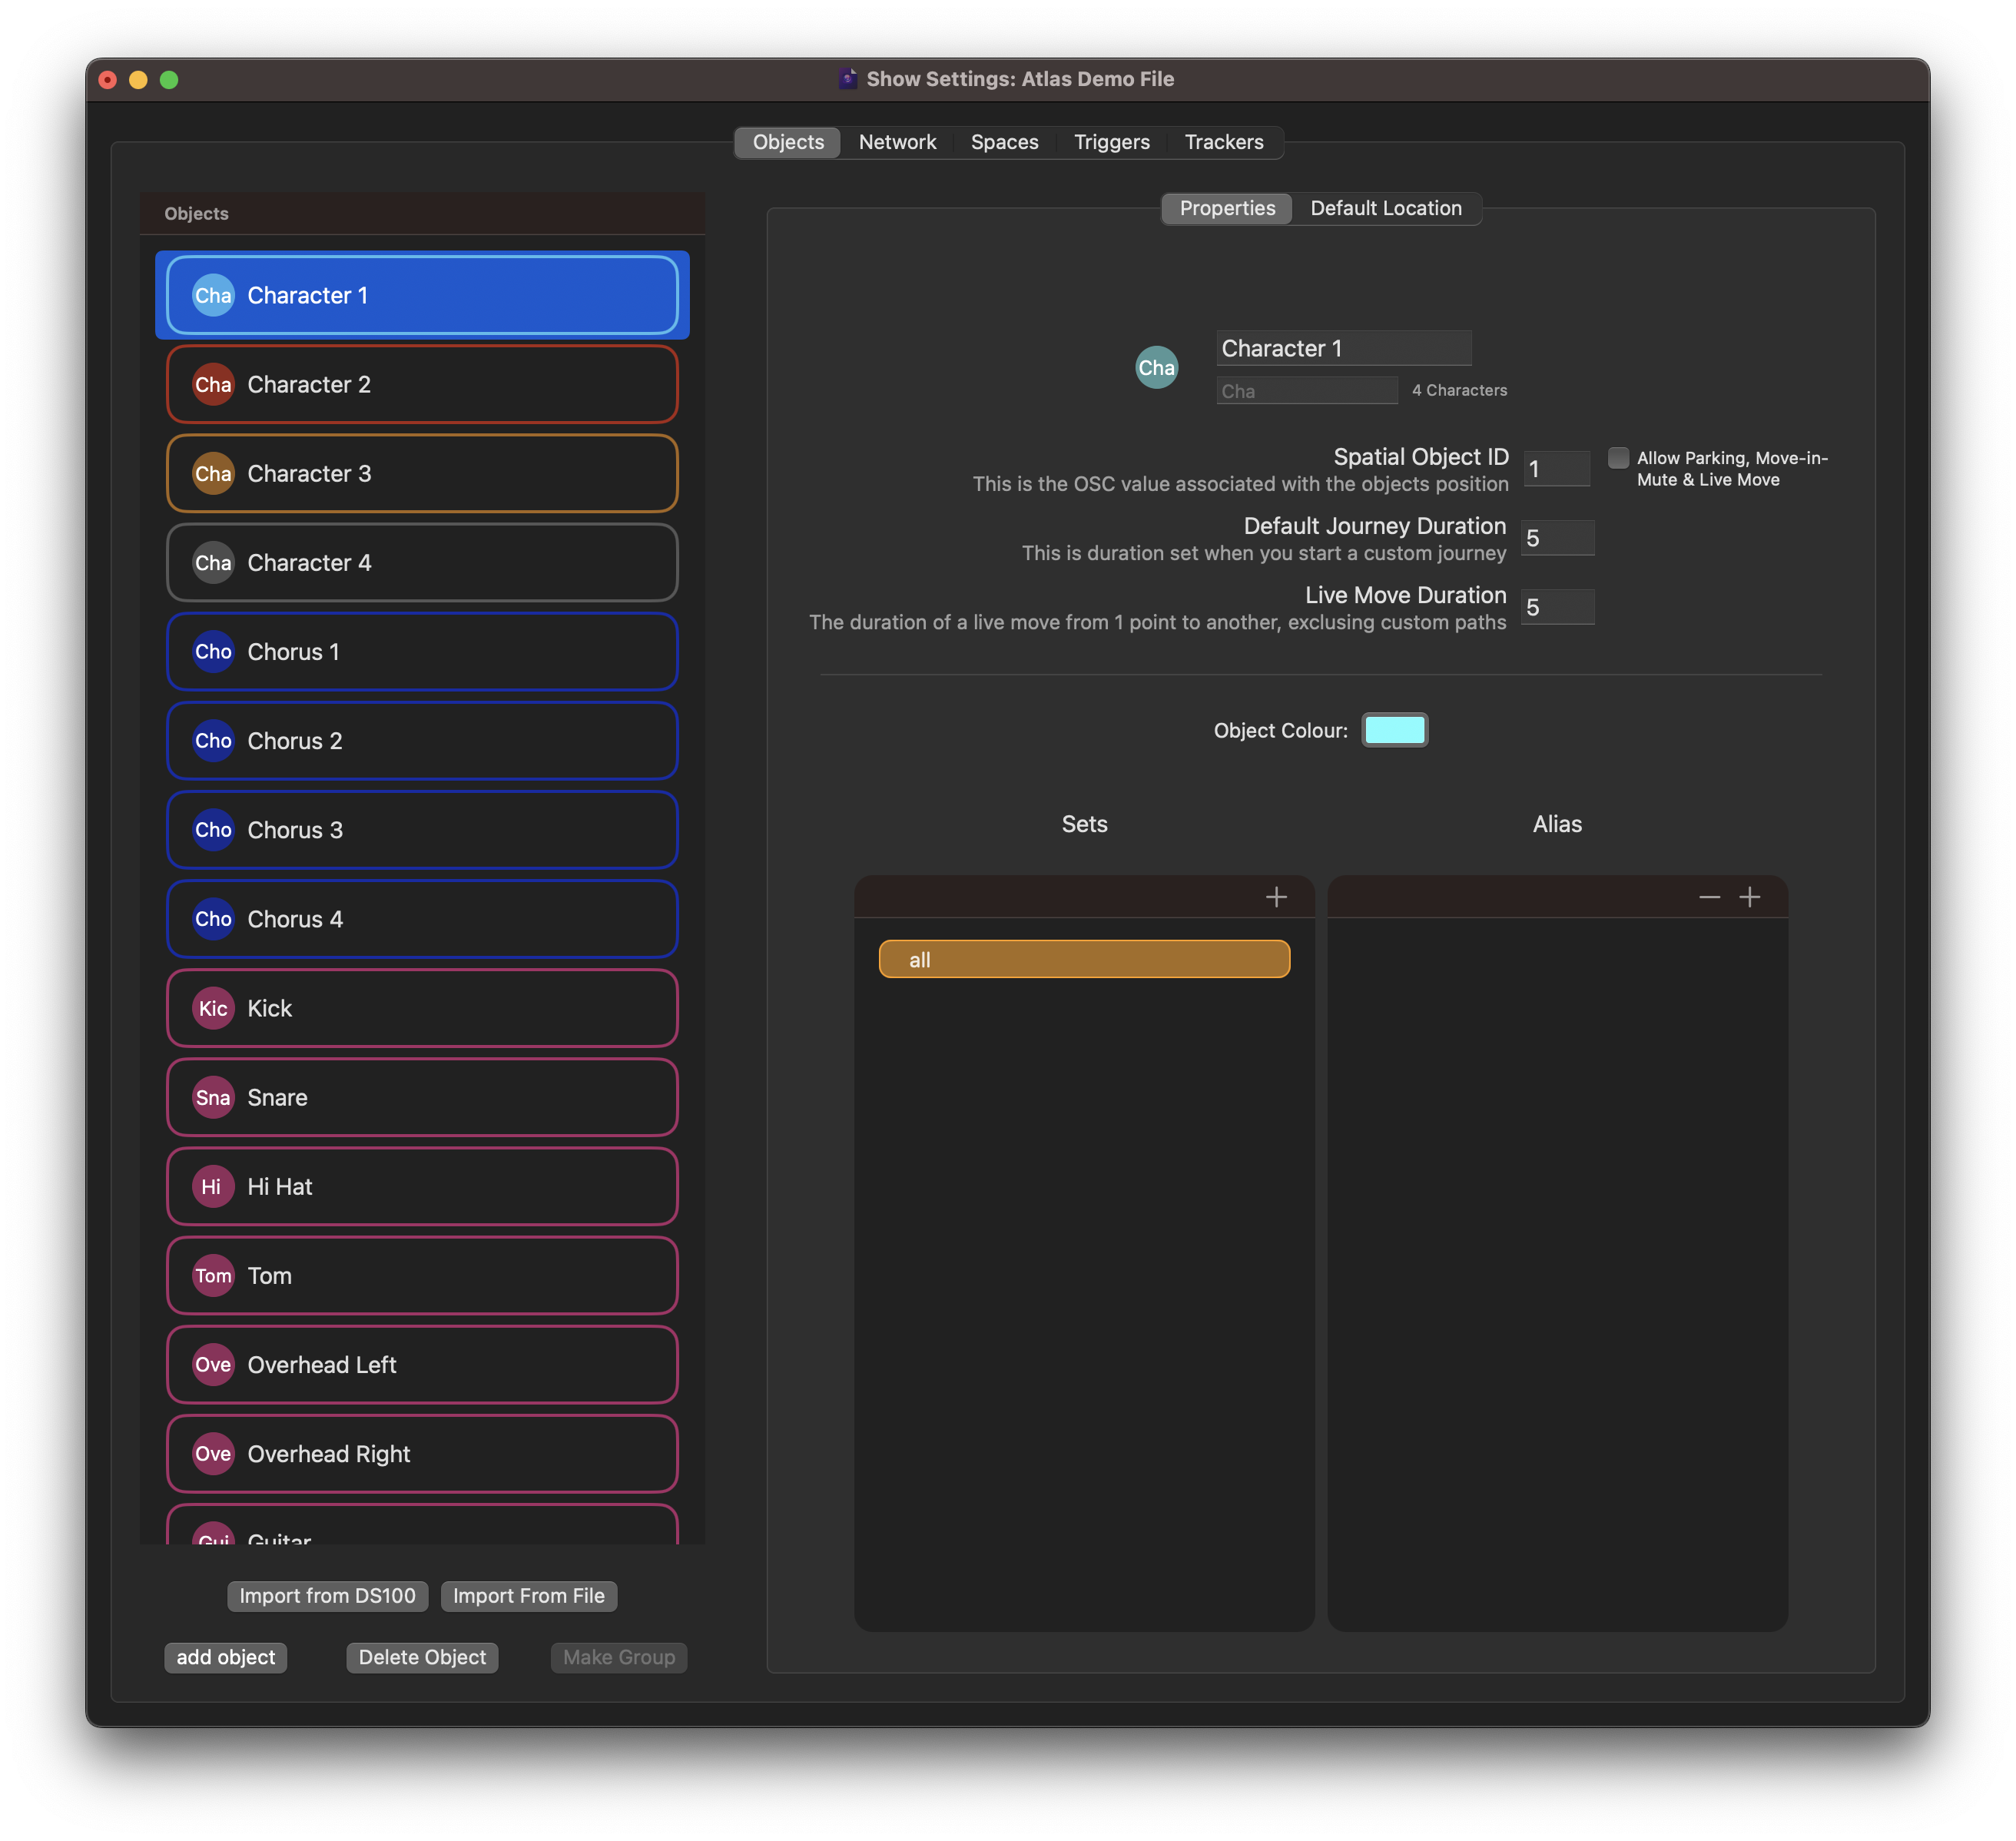
Task: Enable Allow Parking, Move-in-Mute & Live Move
Action: [1617, 458]
